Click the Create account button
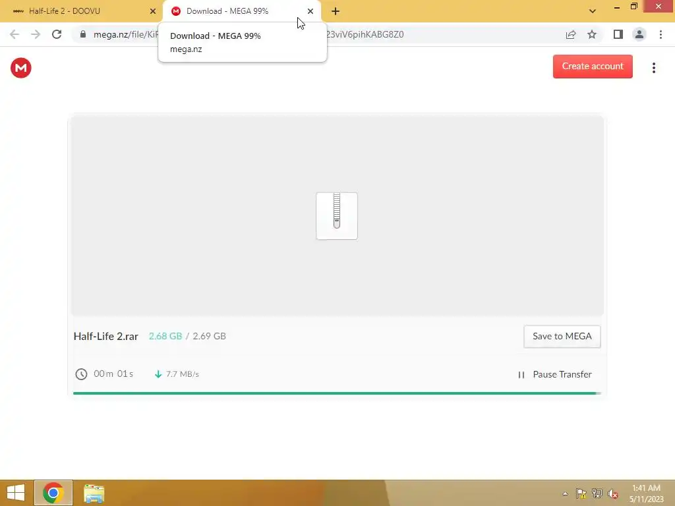Viewport: 675px width, 506px height. (593, 67)
